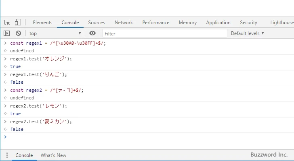
Task: Select the Lighthouse tab
Action: (281, 23)
